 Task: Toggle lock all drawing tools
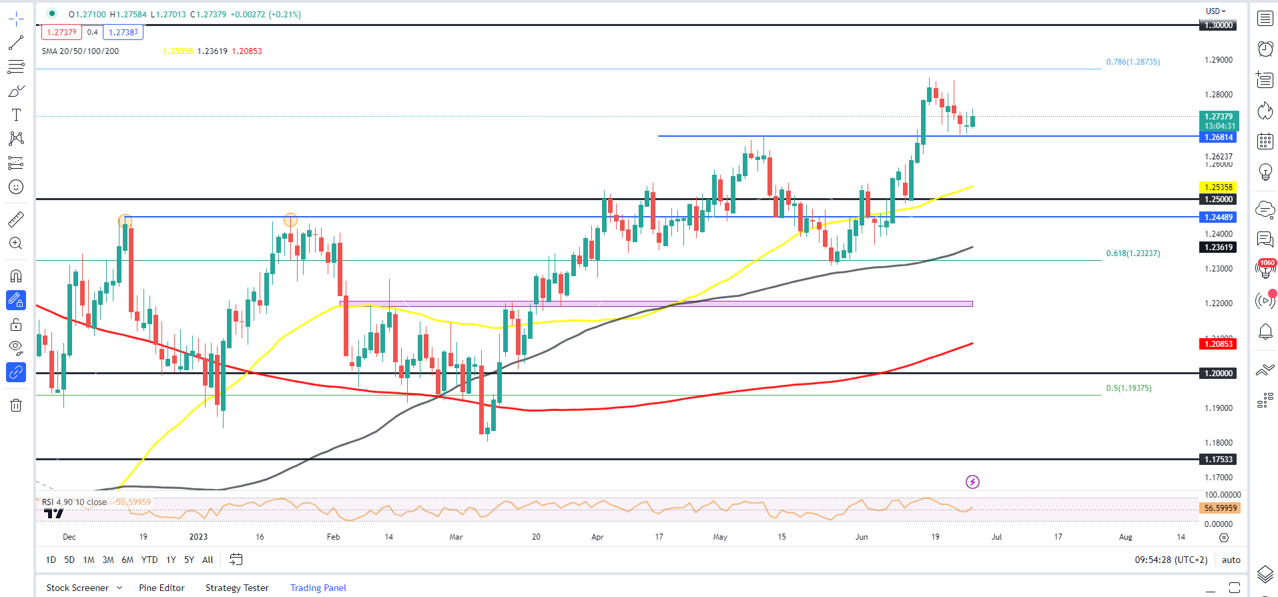16,325
